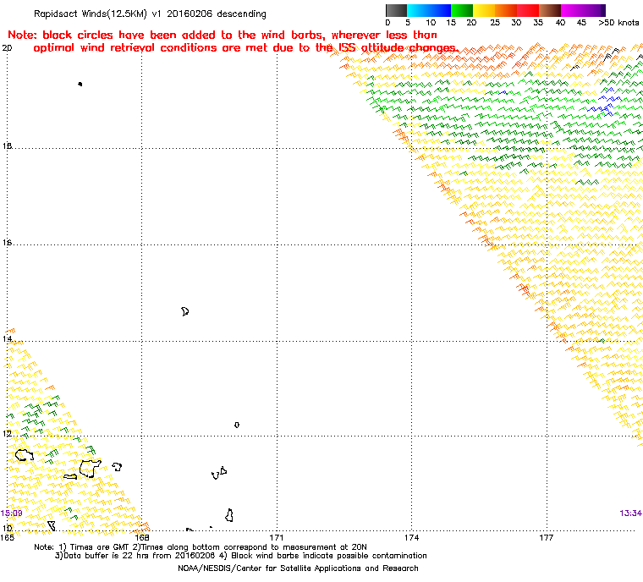Click the purple time stamp '15:09'
Screen dimensions: 643x582
coord(11,513)
